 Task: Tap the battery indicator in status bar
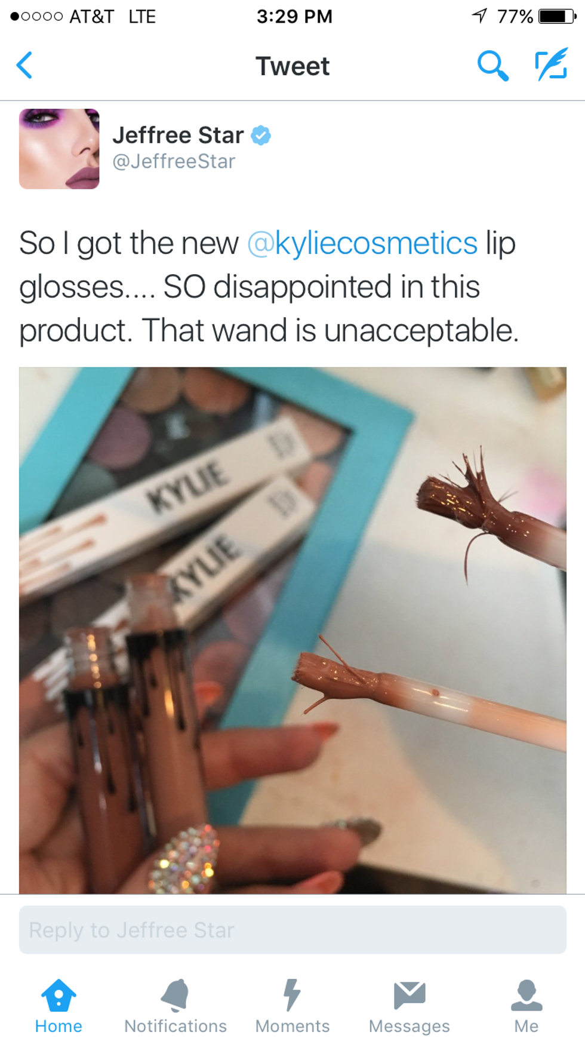[558, 16]
